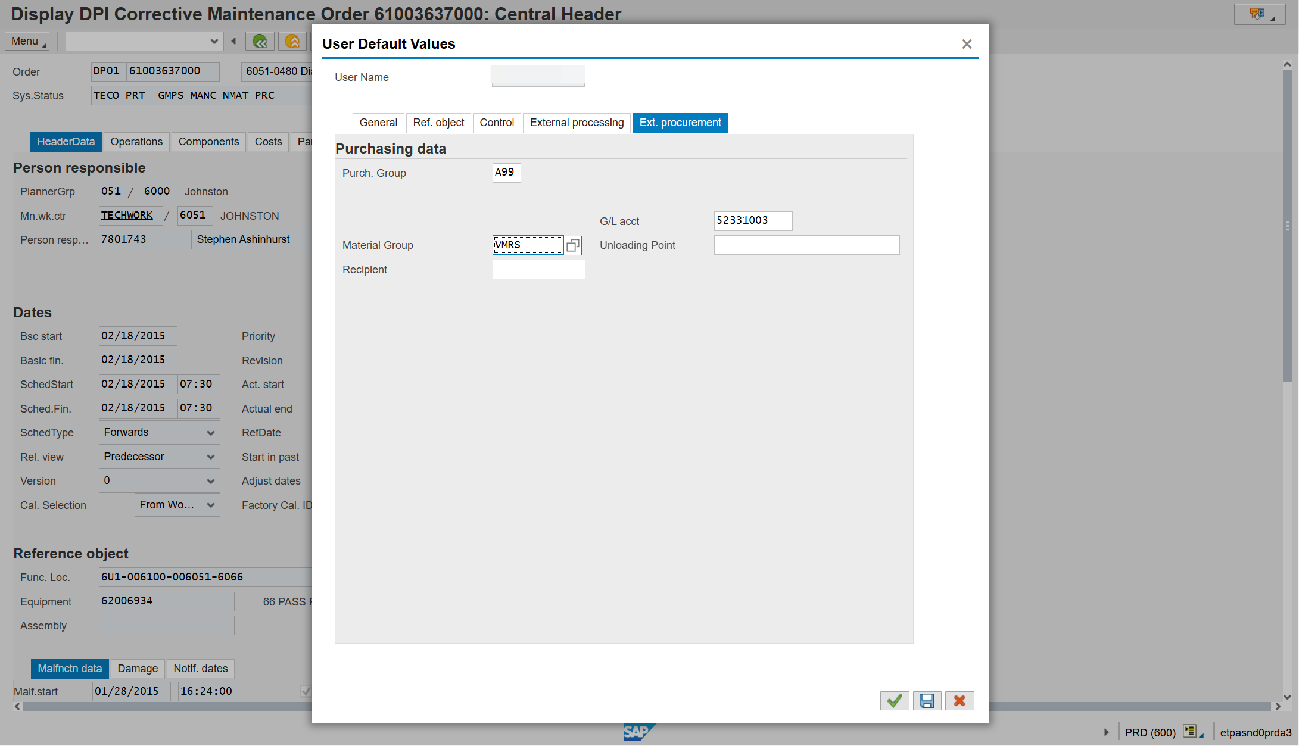The image size is (1299, 746).
Task: Switch to Operations tab
Action: click(x=136, y=142)
